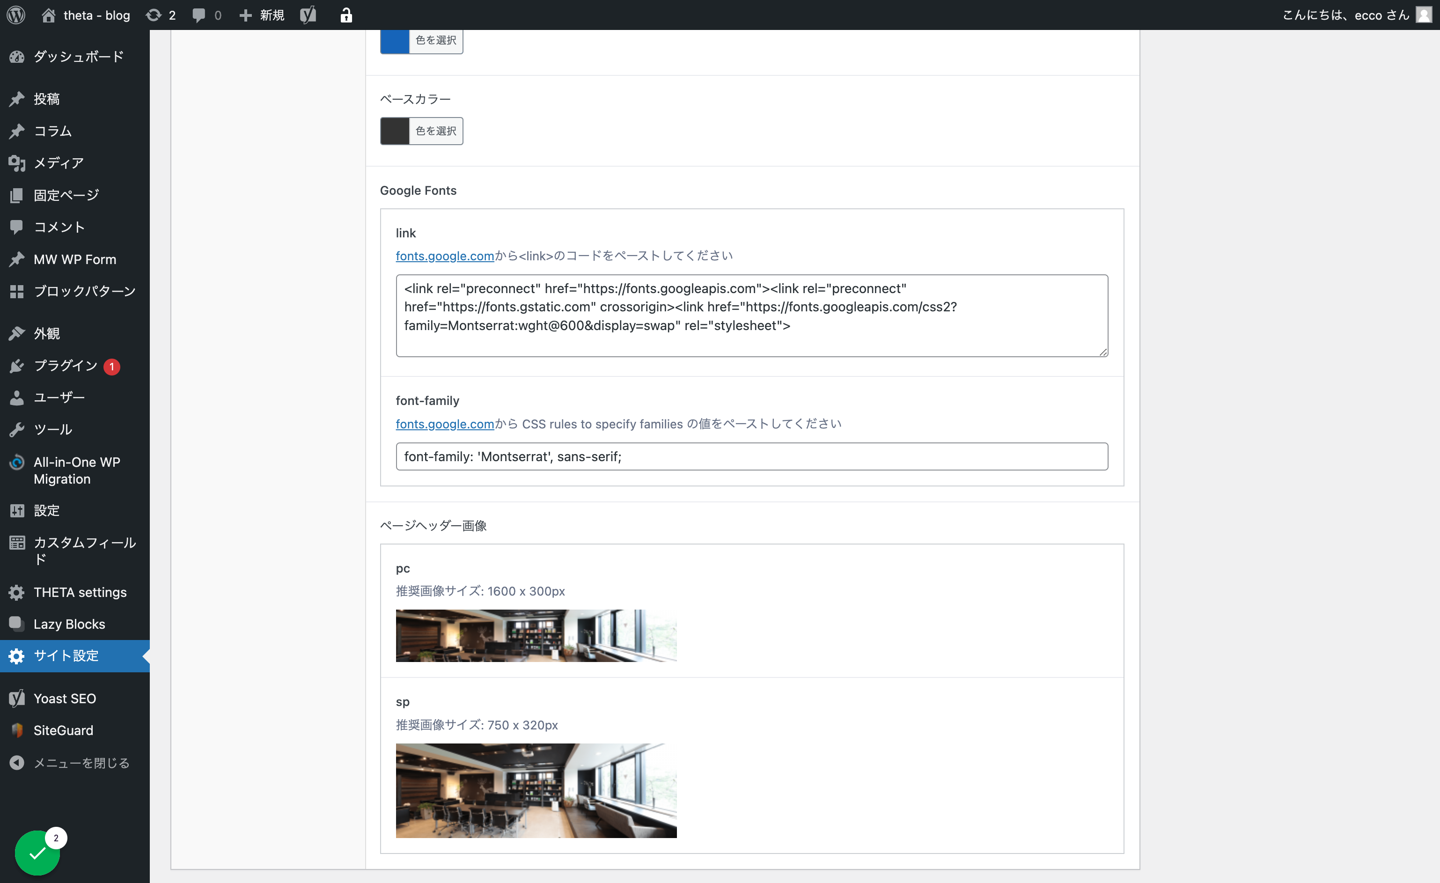1440x883 pixels.
Task: Click the 設定 sliders icon in the sidebar
Action: coord(17,511)
